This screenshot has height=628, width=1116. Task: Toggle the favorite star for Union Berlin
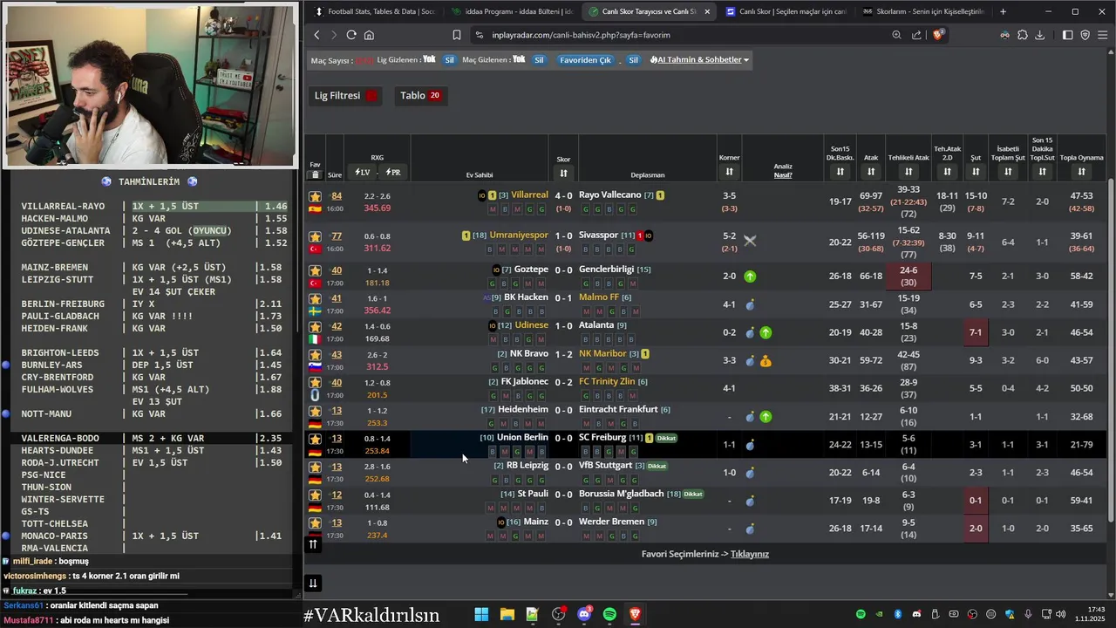point(315,438)
